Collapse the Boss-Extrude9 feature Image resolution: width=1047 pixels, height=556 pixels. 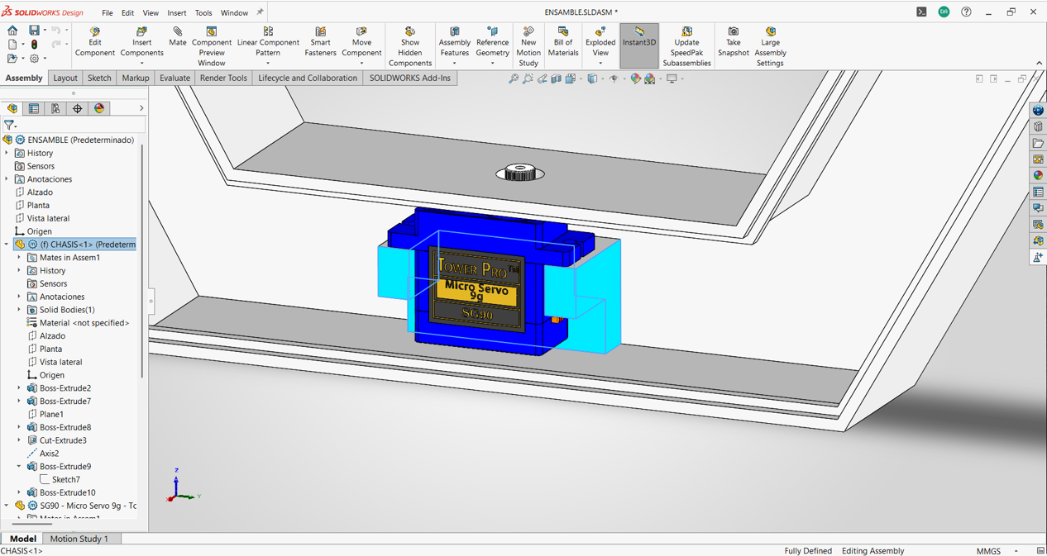[x=19, y=466]
